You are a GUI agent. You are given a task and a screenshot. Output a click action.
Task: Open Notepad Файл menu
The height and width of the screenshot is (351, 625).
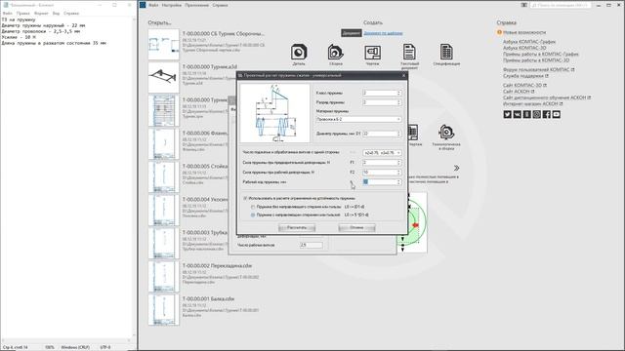tap(7, 13)
